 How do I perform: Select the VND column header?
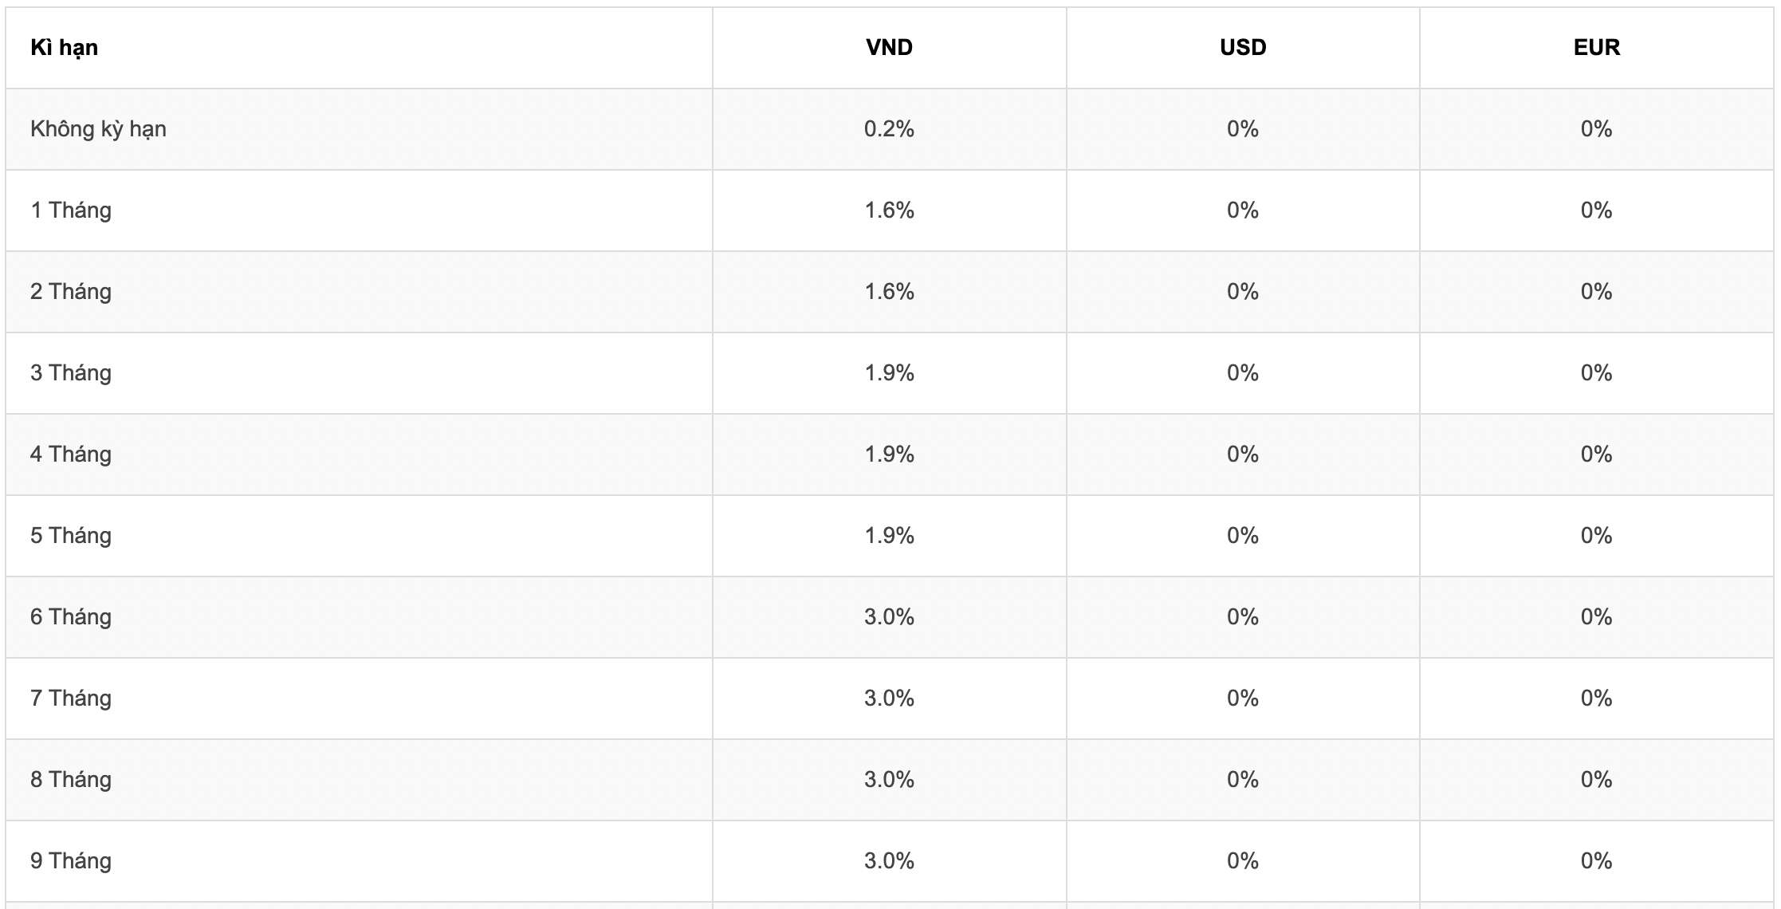(889, 48)
